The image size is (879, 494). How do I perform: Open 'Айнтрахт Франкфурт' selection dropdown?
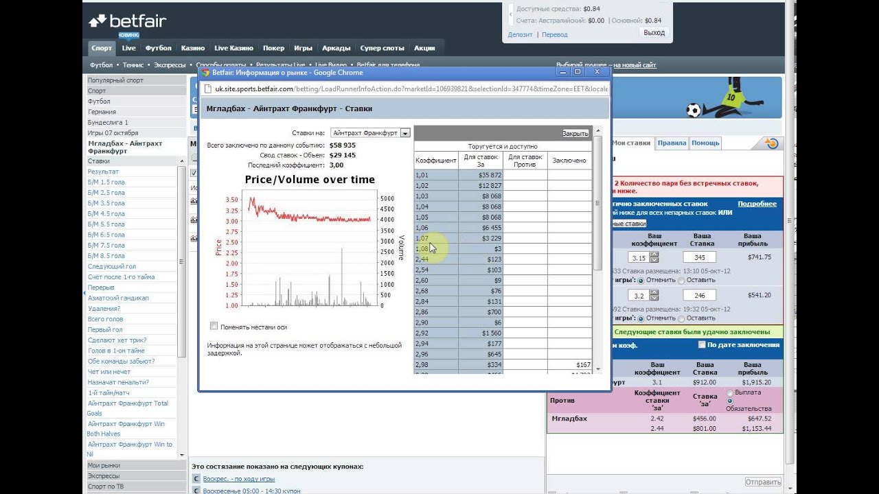pyautogui.click(x=370, y=132)
